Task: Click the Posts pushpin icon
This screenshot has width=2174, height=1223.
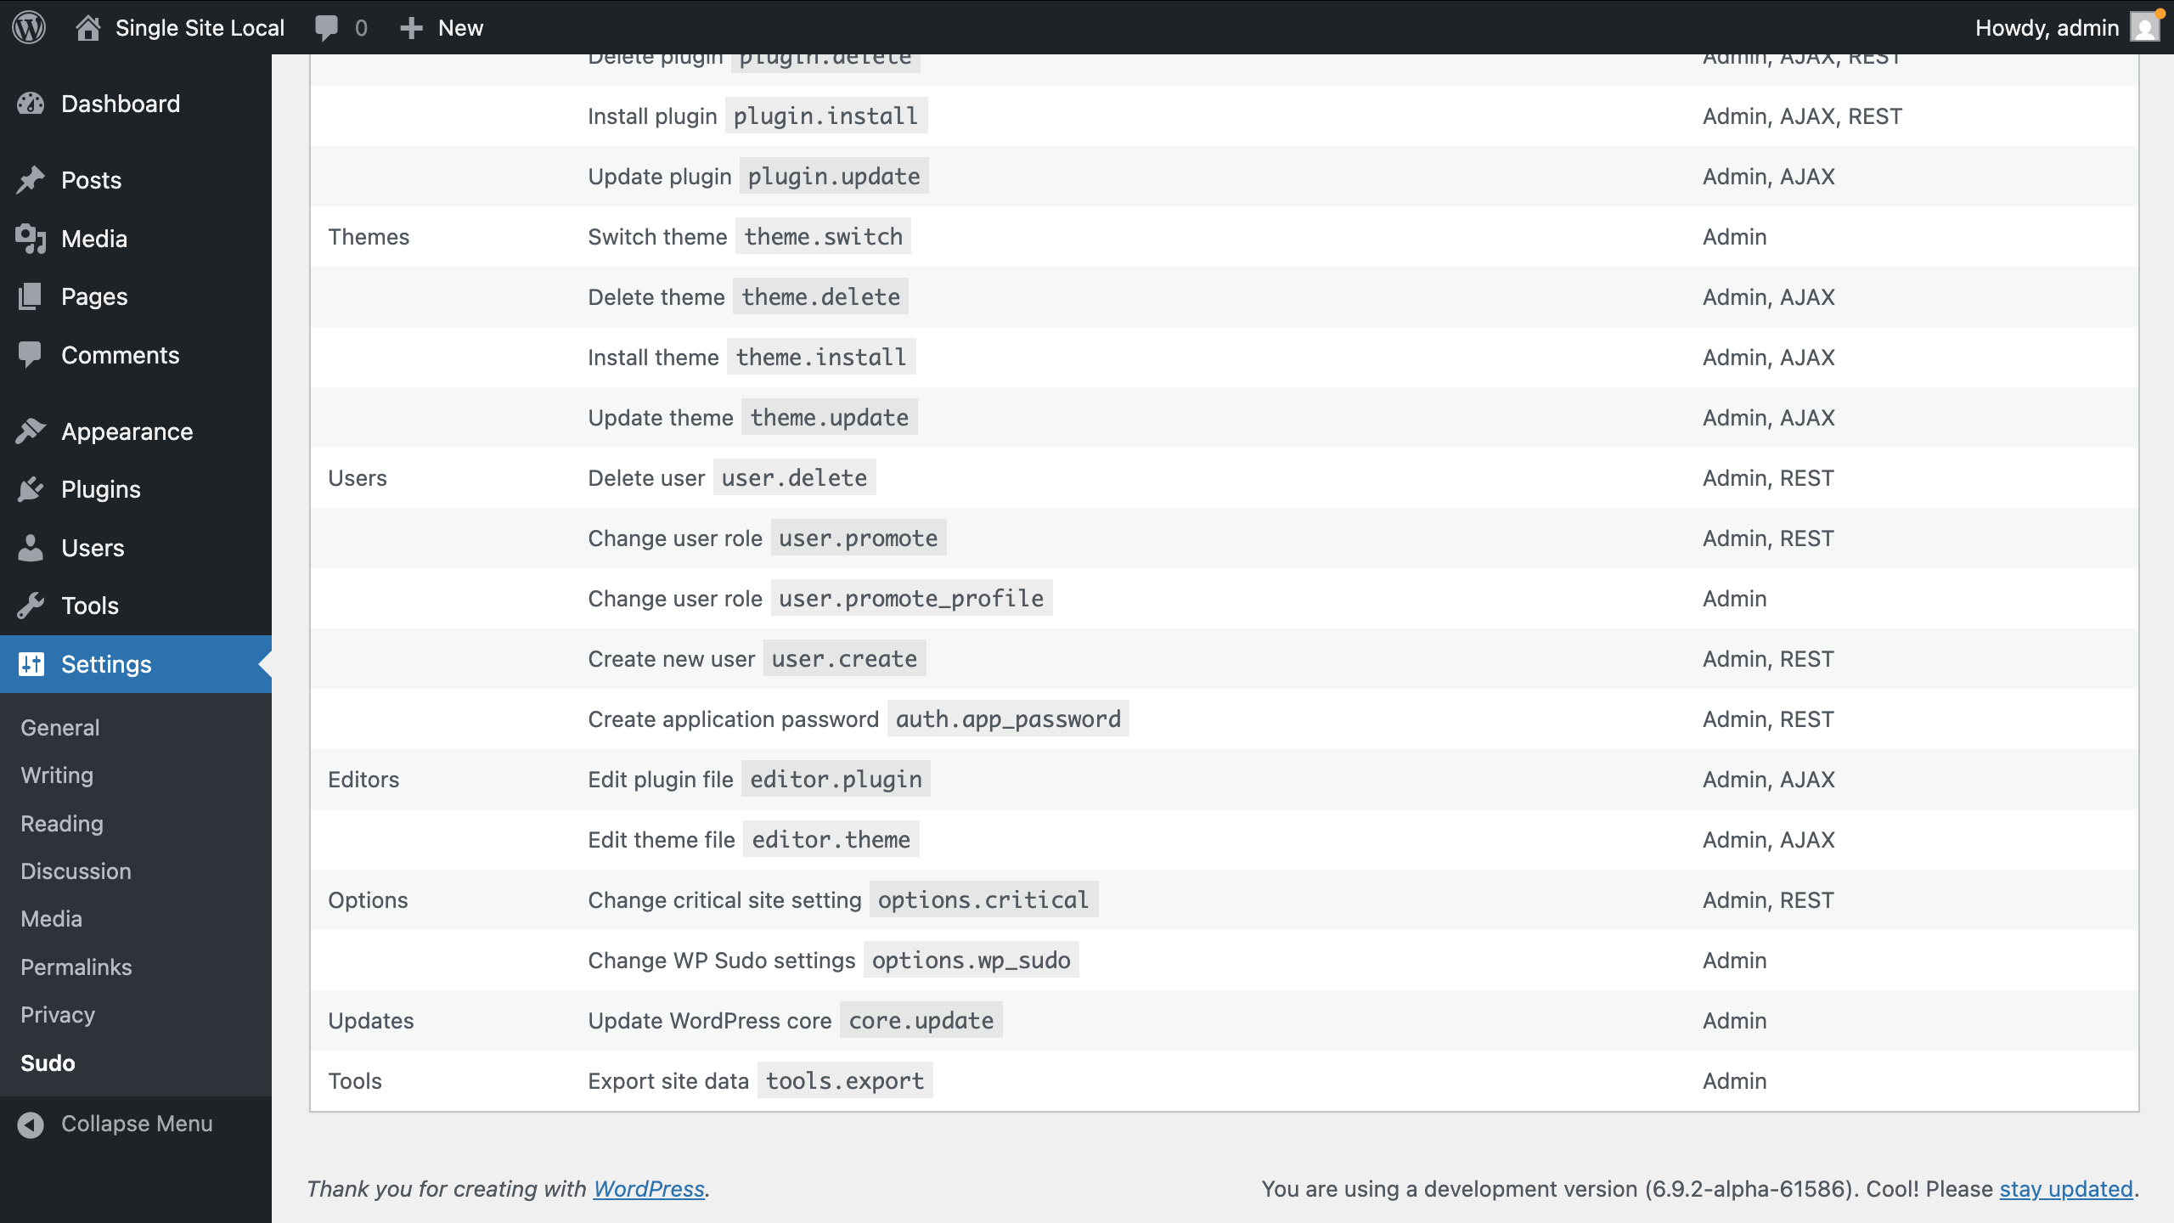Action: pyautogui.click(x=31, y=180)
